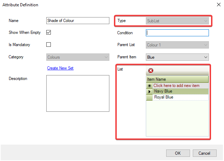The height and width of the screenshot is (161, 224).
Task: Click the arrow row selector beside Navy Blue
Action: (149, 92)
